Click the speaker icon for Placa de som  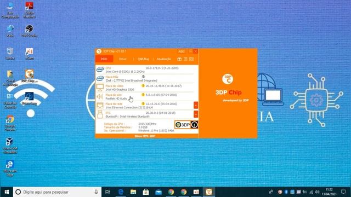[100, 96]
